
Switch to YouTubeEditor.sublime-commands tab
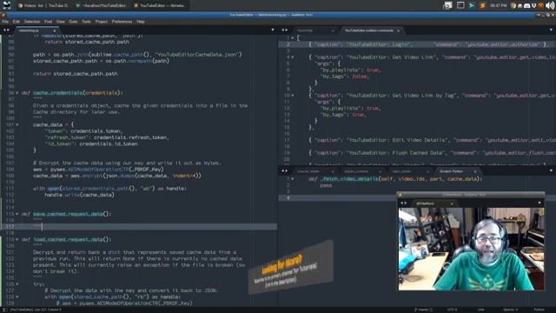click(369, 30)
